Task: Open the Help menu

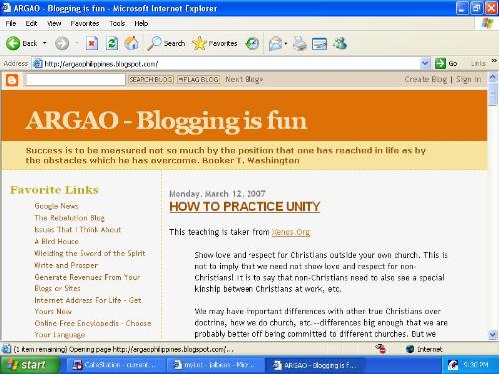Action: (141, 23)
